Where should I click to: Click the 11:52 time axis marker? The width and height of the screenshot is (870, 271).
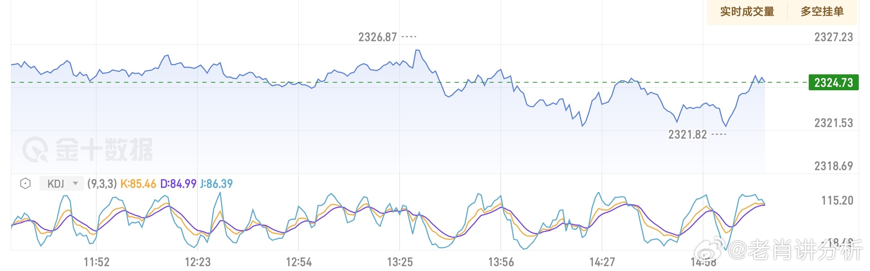[x=96, y=262]
